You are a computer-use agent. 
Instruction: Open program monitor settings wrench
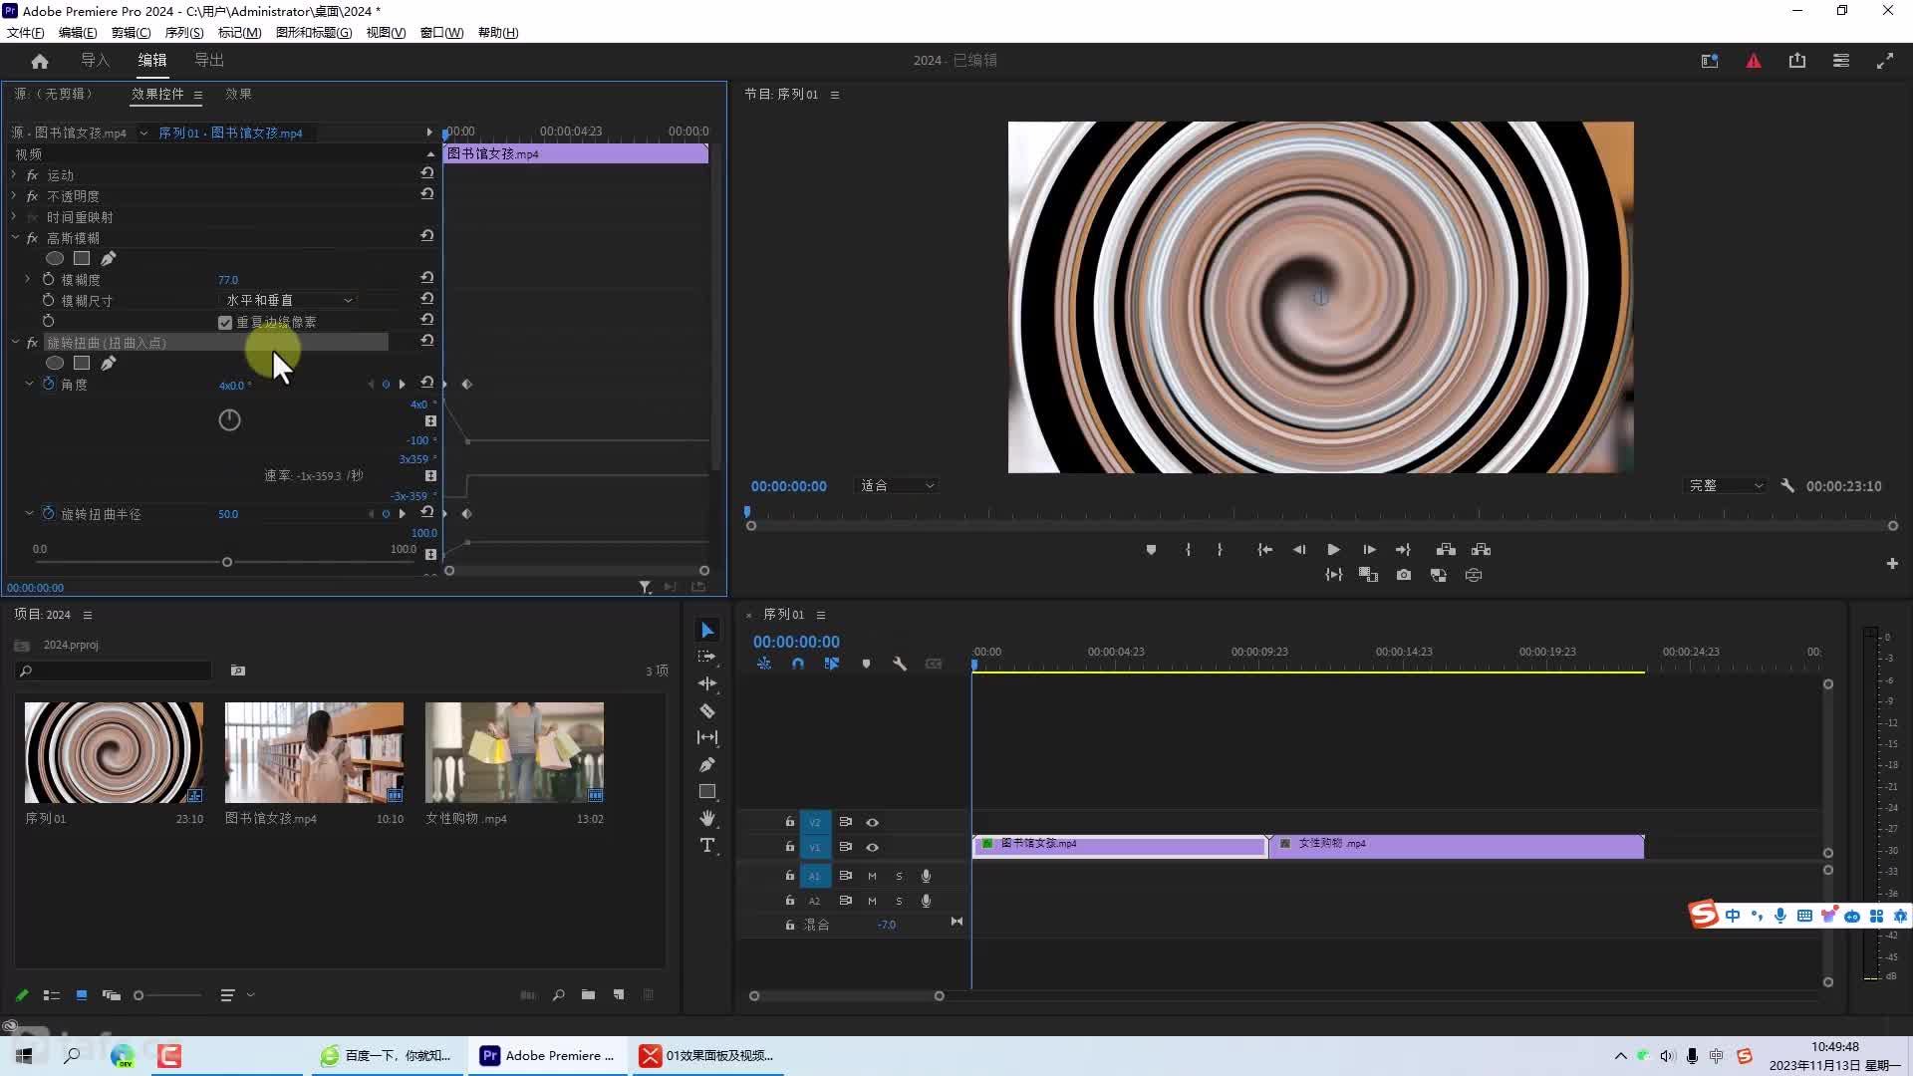(1787, 485)
